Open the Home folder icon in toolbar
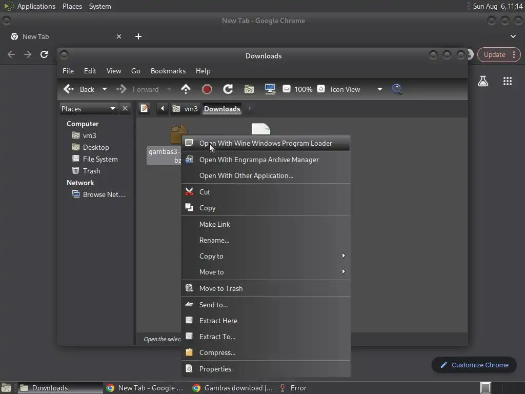This screenshot has height=394, width=525. (x=249, y=89)
